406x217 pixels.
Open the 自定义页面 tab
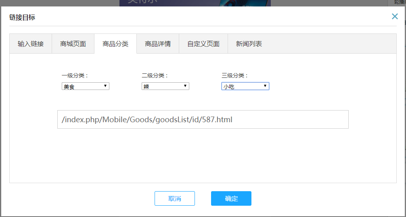pos(203,44)
